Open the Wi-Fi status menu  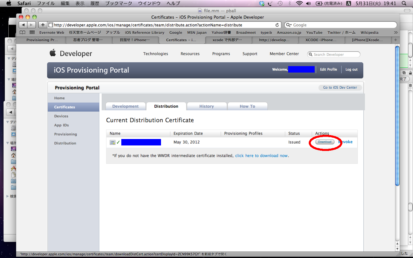[299, 3]
